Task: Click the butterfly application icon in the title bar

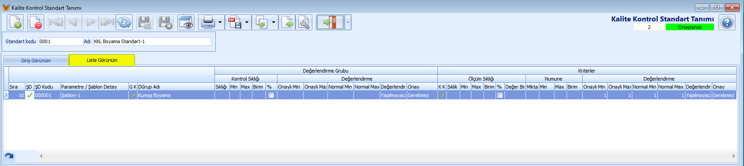Action: point(6,8)
